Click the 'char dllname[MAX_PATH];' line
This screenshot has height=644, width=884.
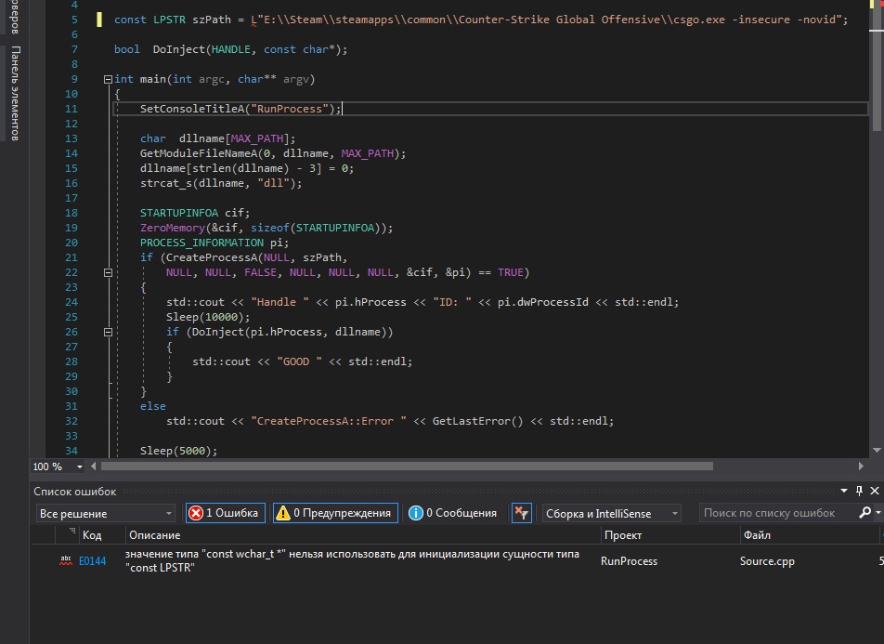(217, 138)
